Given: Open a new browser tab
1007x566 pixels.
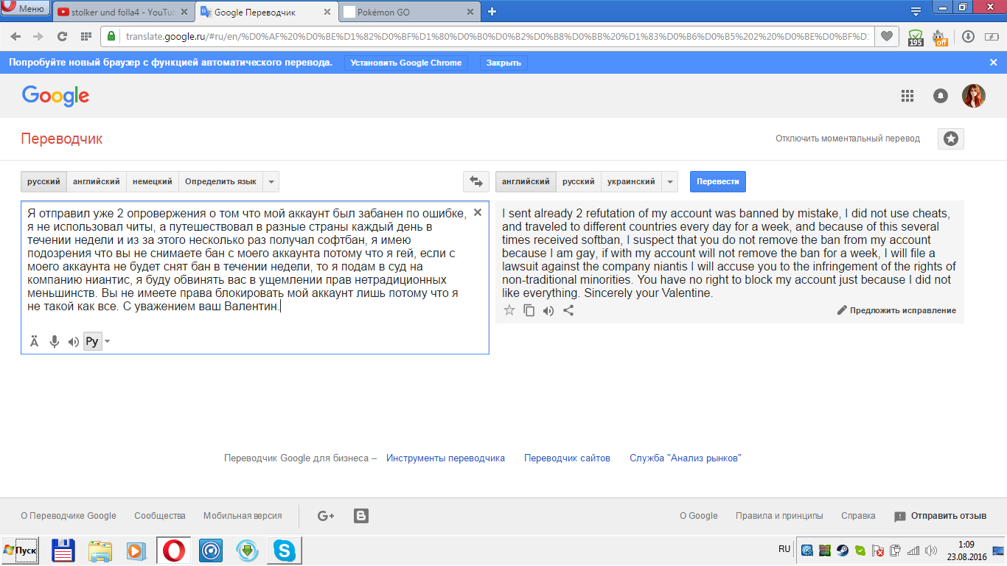Looking at the screenshot, I should 492,11.
